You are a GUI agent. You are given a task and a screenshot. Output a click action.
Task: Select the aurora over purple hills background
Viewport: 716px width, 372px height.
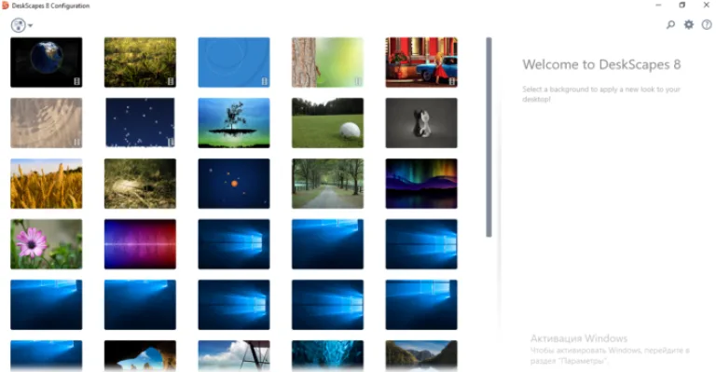tap(421, 184)
